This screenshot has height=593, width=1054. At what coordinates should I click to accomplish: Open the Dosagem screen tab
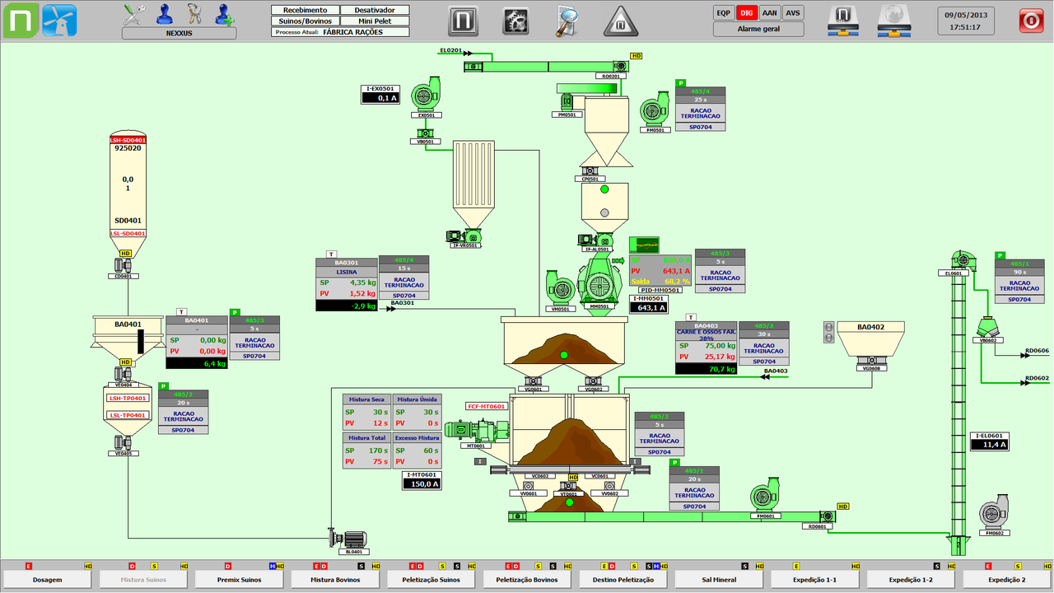tap(46, 580)
